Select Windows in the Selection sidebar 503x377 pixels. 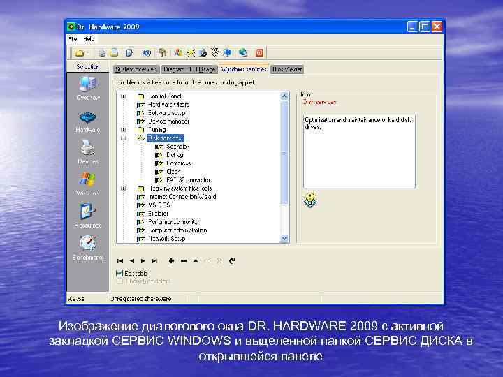(x=87, y=184)
